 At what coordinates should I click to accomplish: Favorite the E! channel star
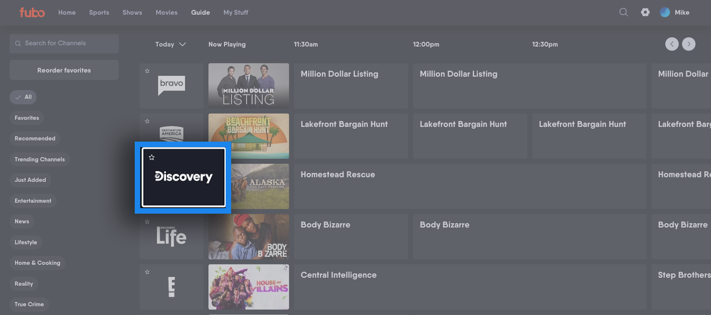tap(147, 272)
